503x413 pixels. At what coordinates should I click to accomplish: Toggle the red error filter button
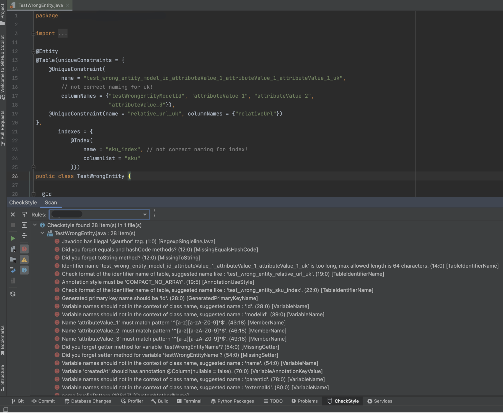pyautogui.click(x=24, y=249)
